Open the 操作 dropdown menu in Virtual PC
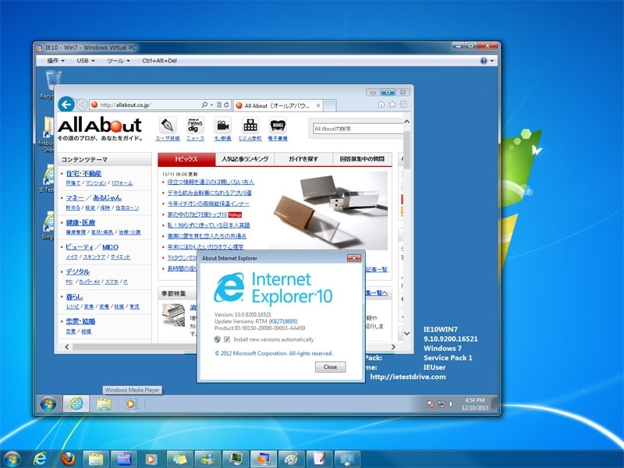 pos(55,61)
